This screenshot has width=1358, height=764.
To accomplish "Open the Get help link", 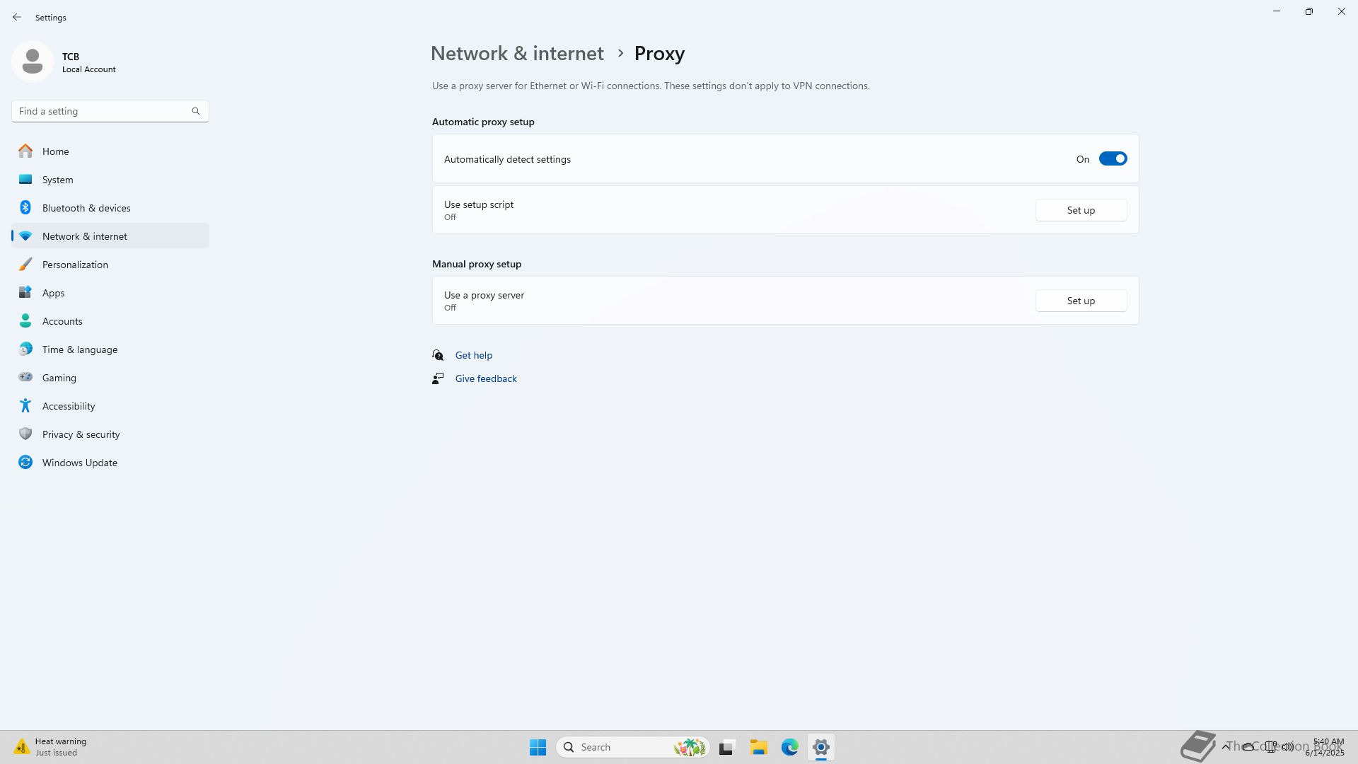I will tap(473, 355).
